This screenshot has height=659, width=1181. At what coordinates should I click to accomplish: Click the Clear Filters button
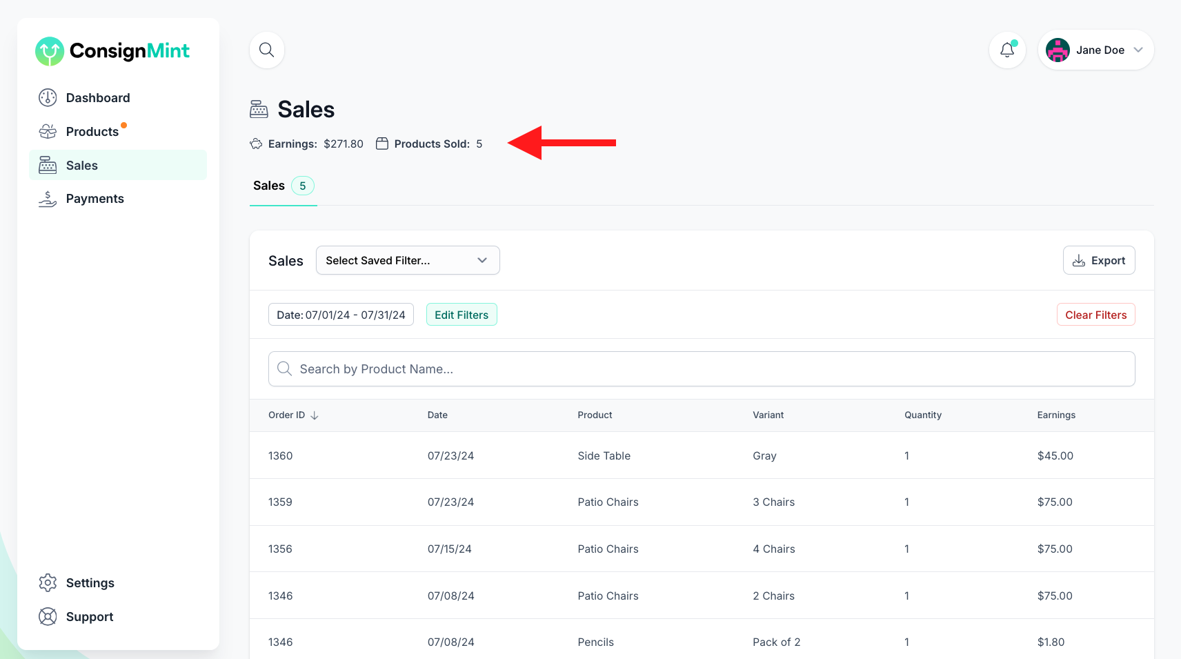tap(1096, 315)
